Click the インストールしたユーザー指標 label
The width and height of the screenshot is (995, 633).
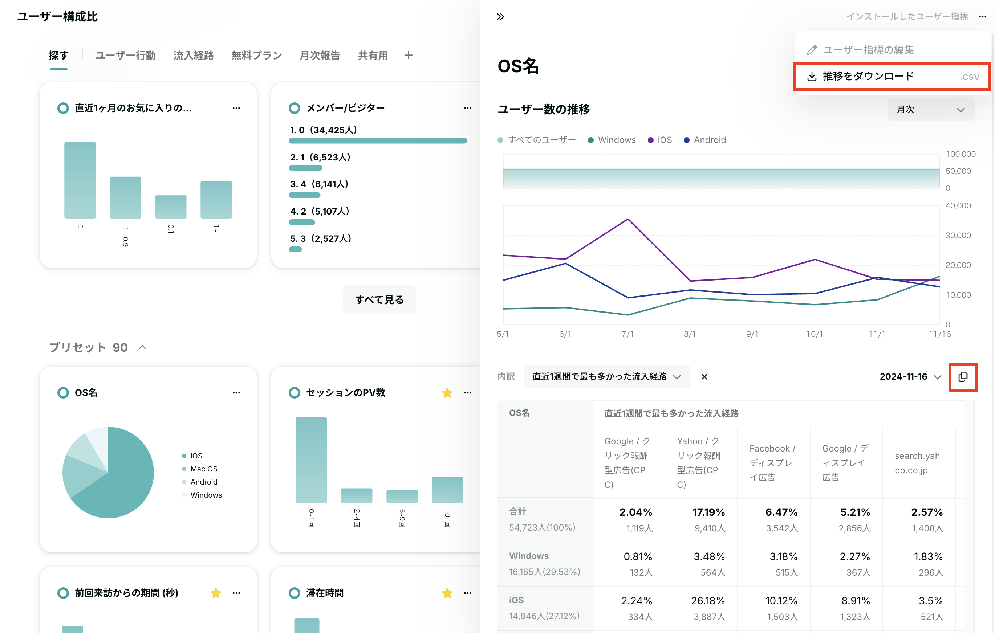907,17
